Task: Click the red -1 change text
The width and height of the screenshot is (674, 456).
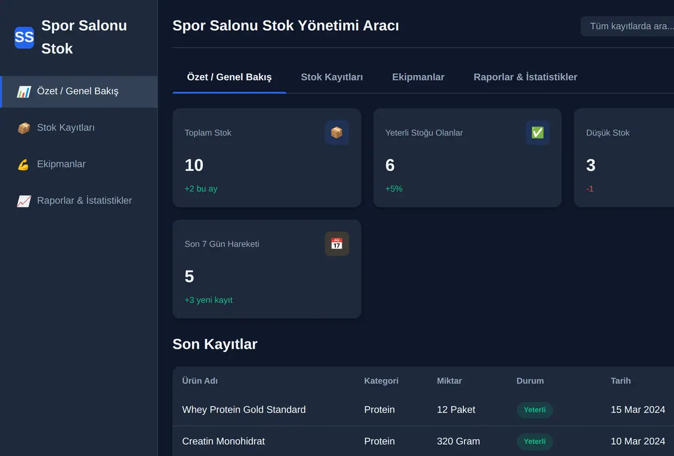Action: pyautogui.click(x=590, y=189)
